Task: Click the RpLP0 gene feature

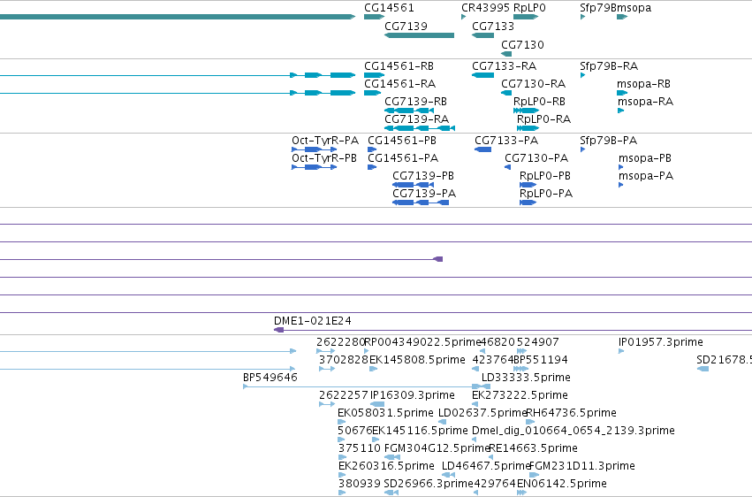Action: tap(526, 17)
